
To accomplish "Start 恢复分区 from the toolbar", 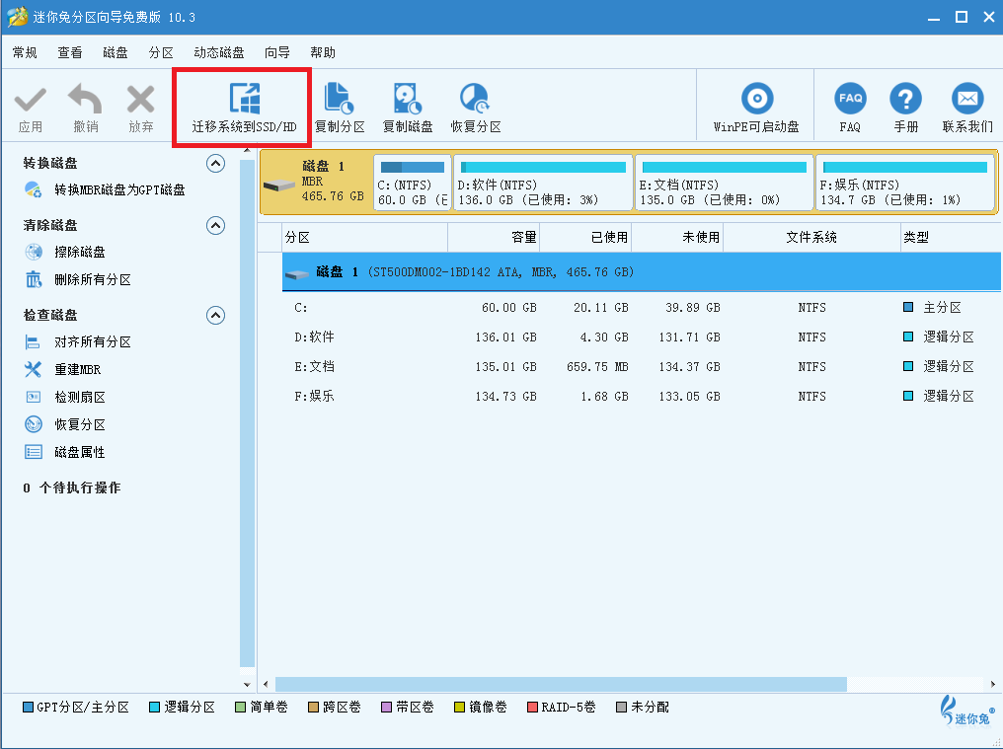I will point(475,108).
